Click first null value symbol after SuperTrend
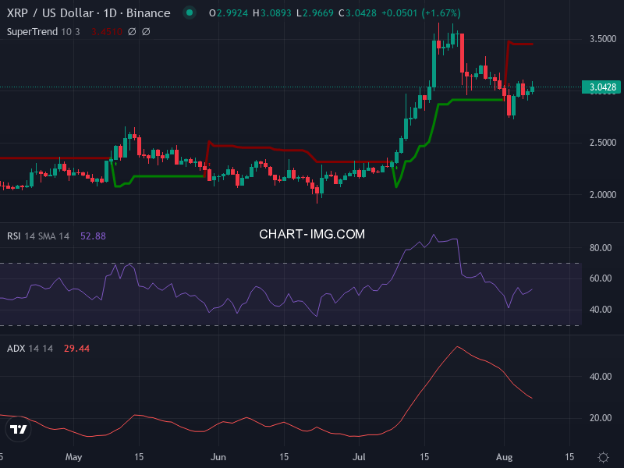 132,31
